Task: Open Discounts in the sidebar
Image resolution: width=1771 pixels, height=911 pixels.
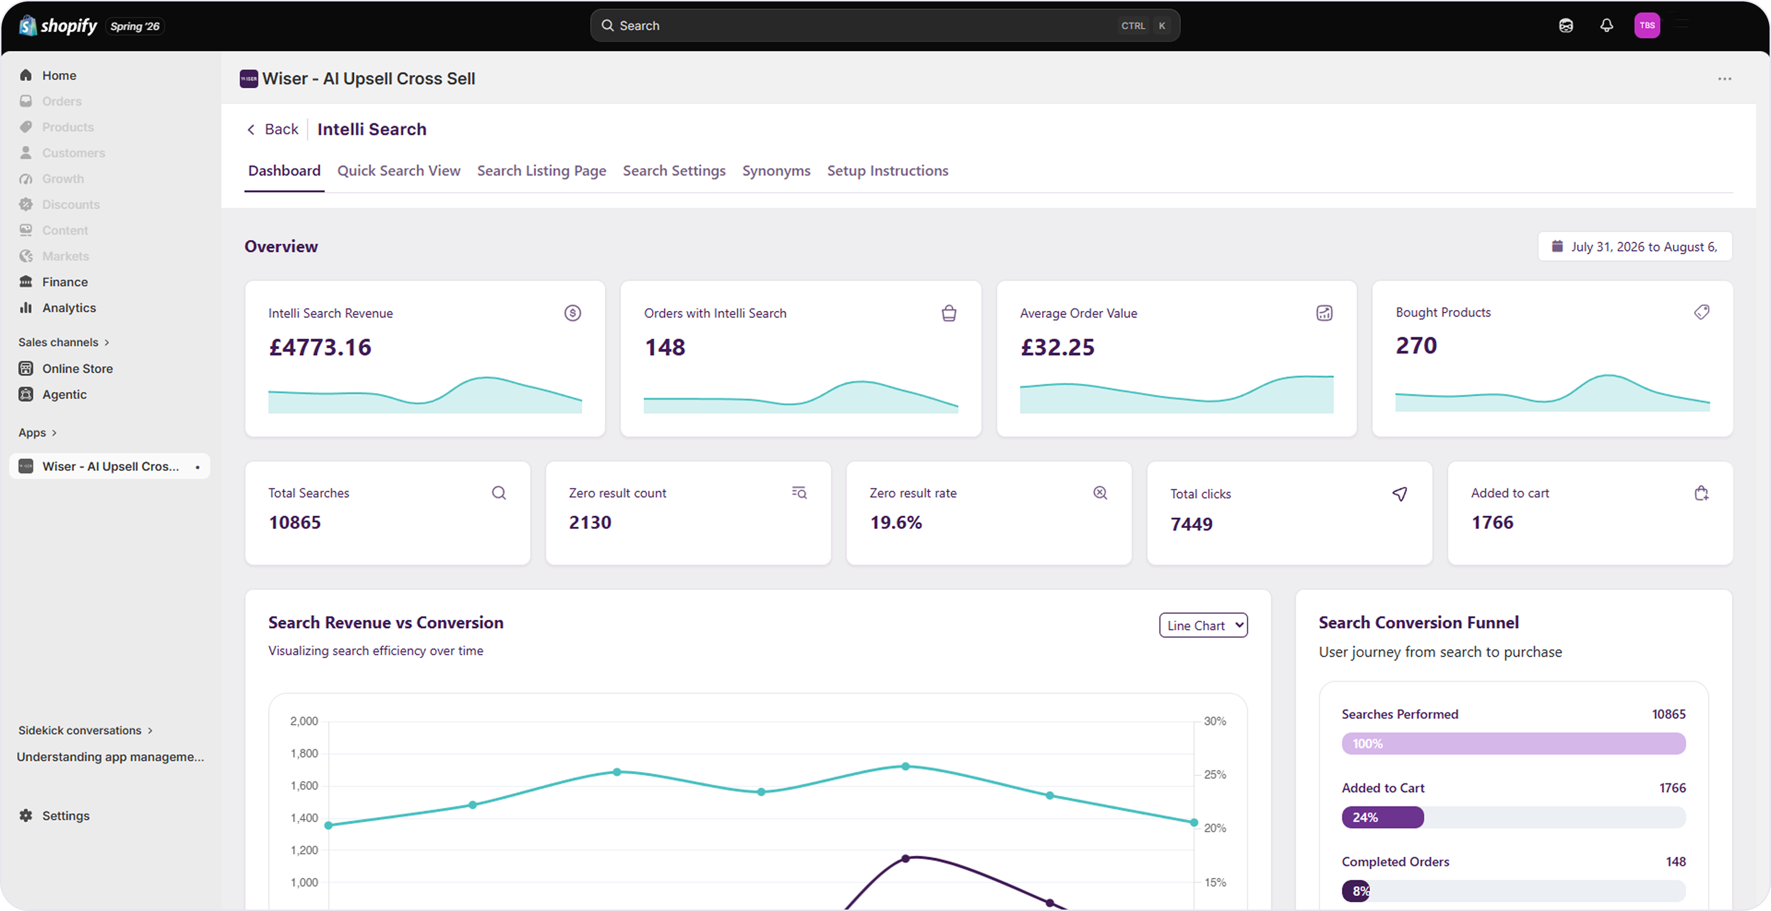Action: click(71, 205)
